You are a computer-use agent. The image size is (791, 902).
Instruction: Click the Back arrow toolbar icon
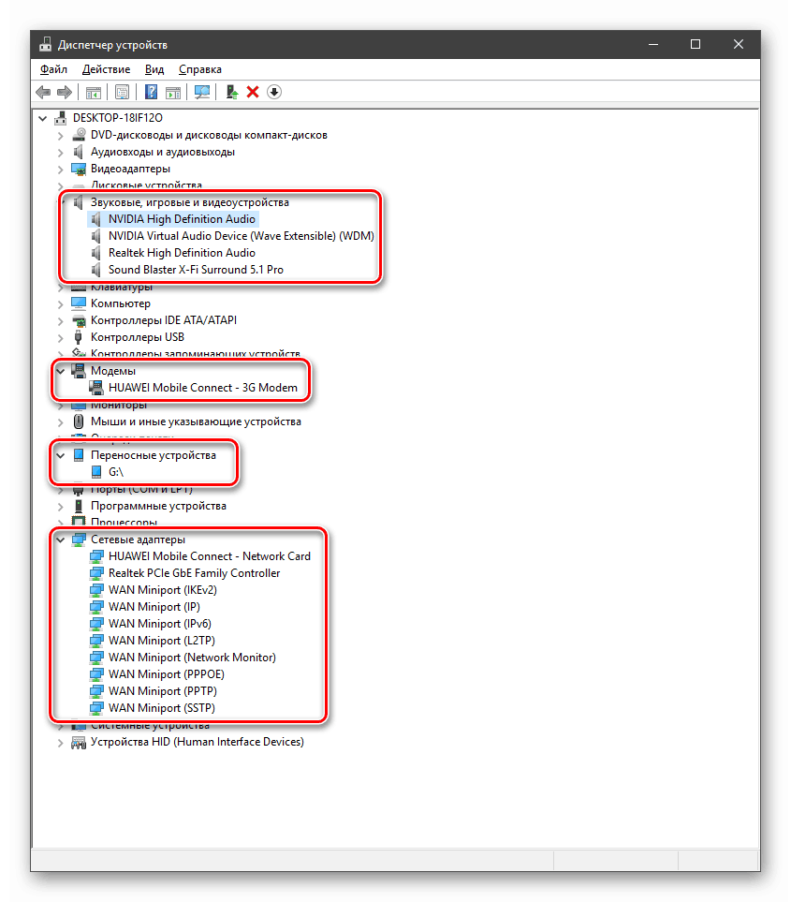coord(43,92)
